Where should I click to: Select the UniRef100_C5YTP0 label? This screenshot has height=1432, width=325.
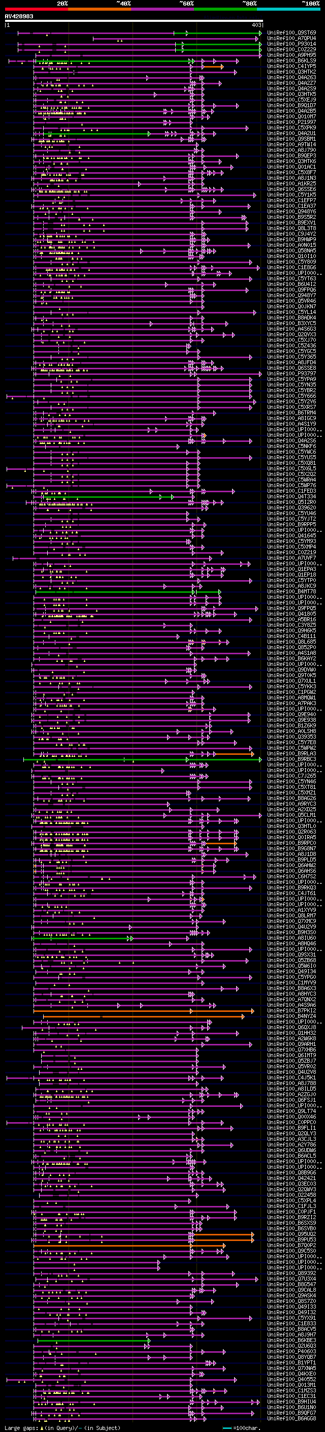(x=291, y=580)
